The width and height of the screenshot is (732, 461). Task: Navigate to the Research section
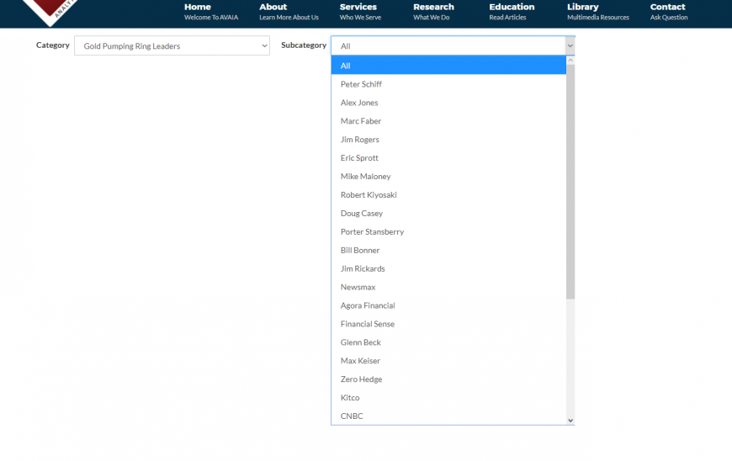click(433, 11)
